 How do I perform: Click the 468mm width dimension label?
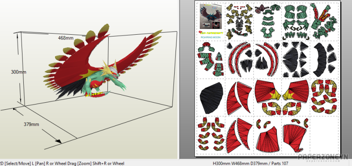(x=66, y=38)
